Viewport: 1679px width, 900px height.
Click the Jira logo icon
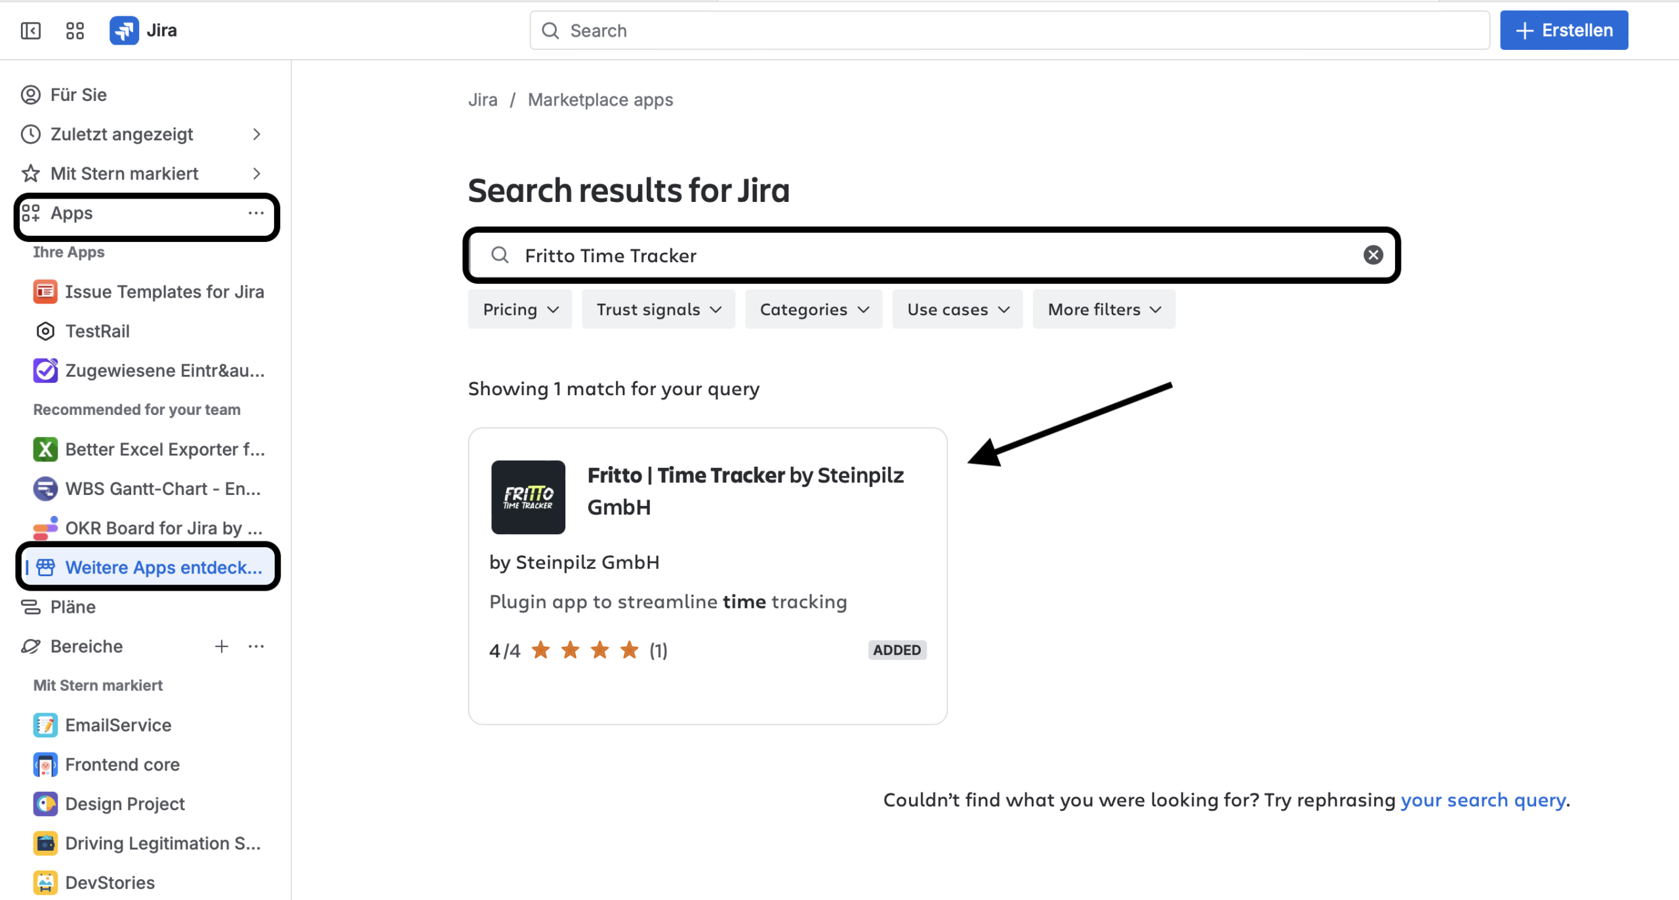[124, 31]
